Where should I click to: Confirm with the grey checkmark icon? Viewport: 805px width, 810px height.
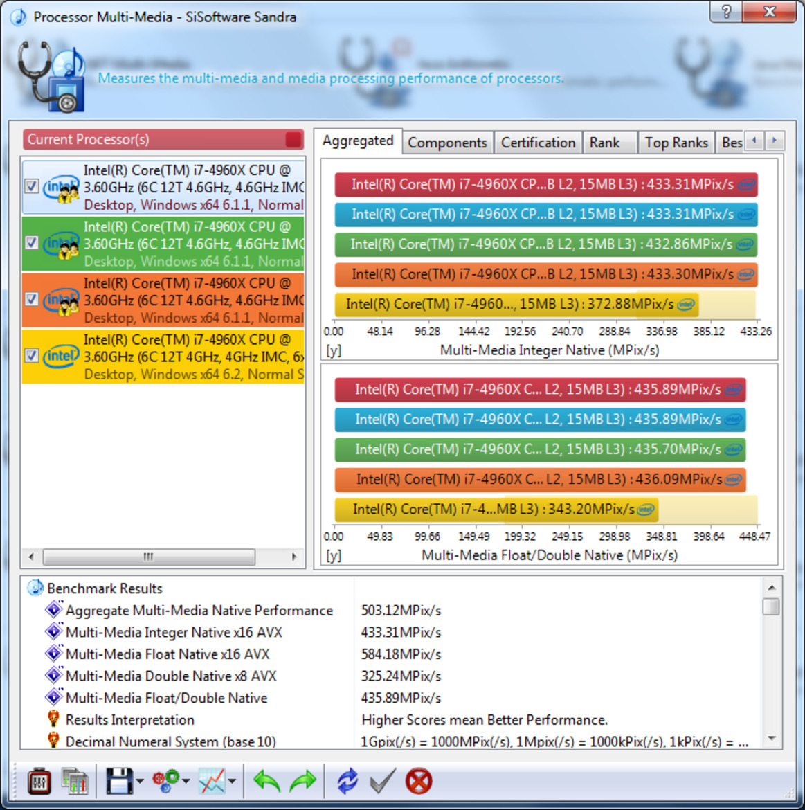(383, 781)
